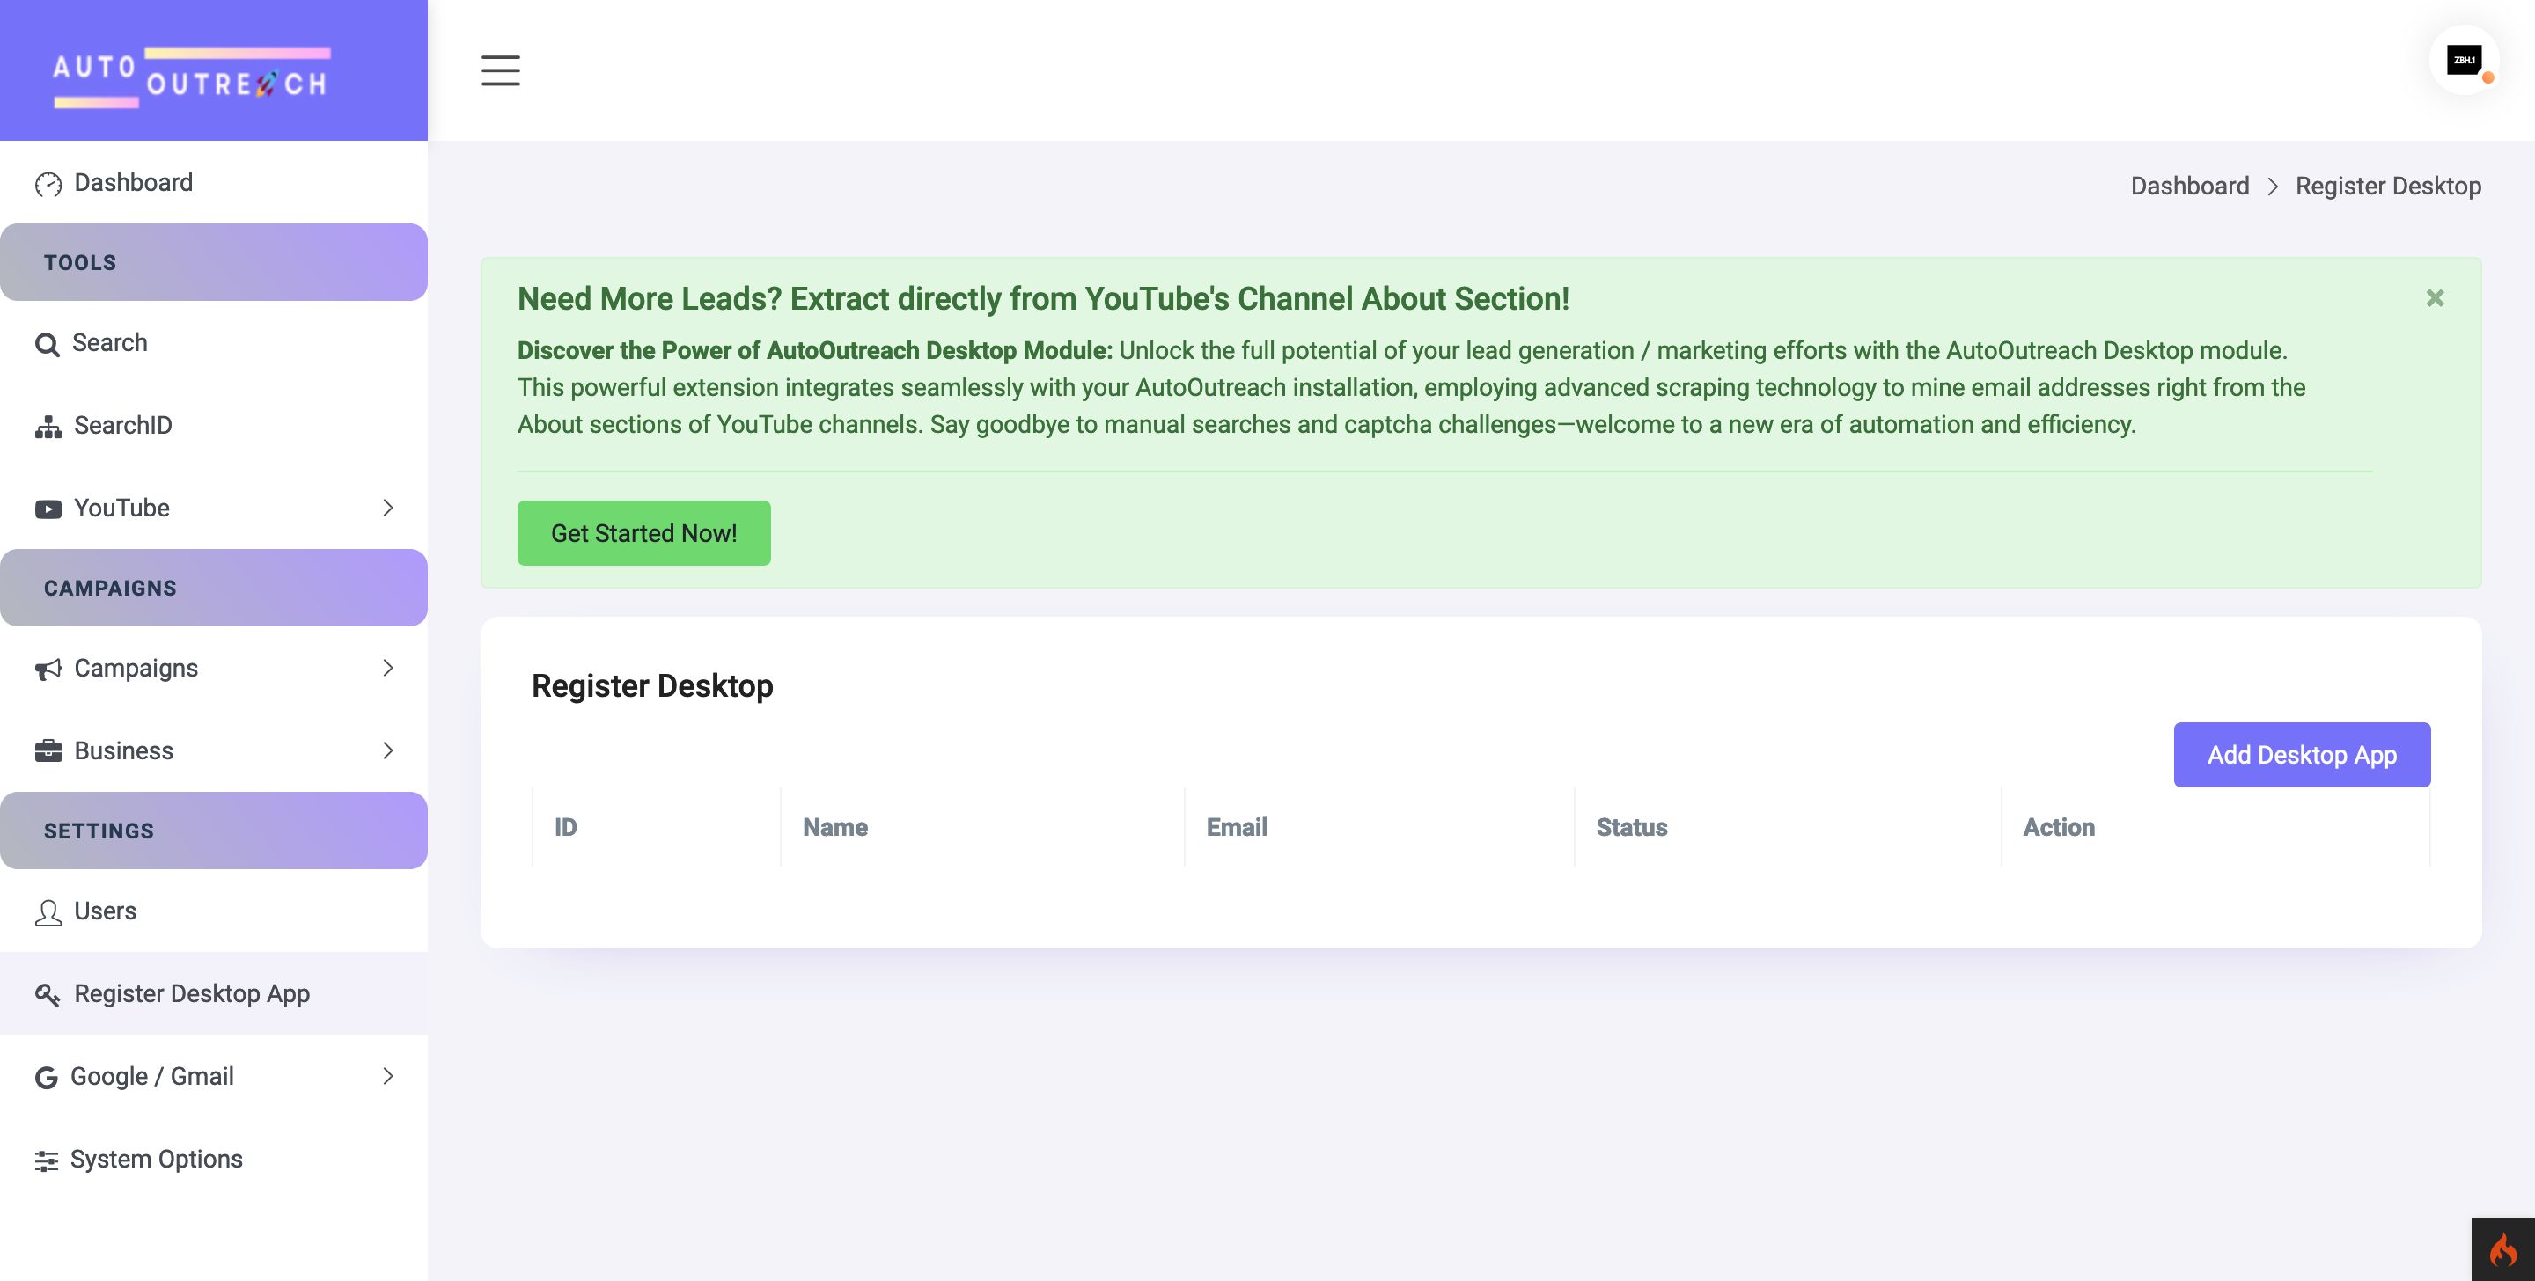2535x1281 pixels.
Task: Dismiss the green leads banner
Action: coord(2434,298)
